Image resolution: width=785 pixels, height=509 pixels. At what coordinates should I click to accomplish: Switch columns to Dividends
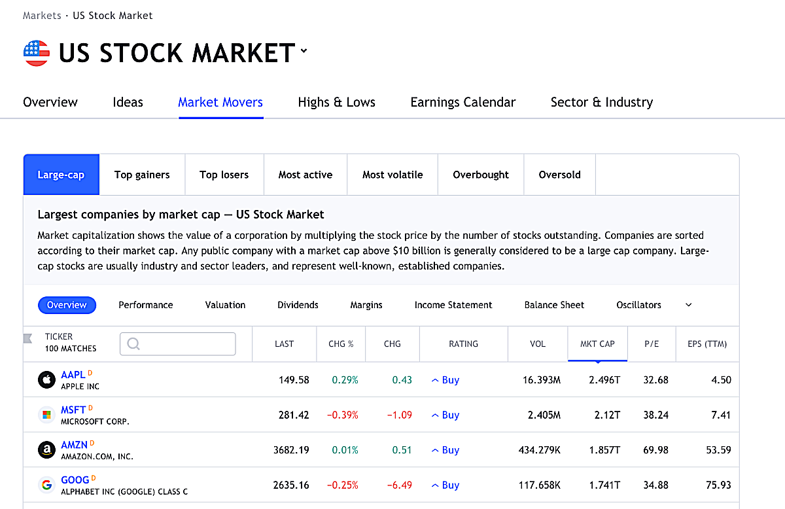[298, 305]
